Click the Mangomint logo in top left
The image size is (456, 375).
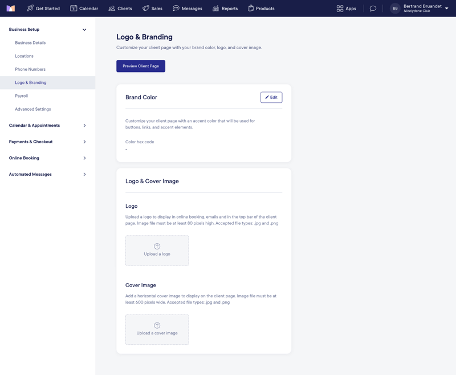[x=10, y=8]
